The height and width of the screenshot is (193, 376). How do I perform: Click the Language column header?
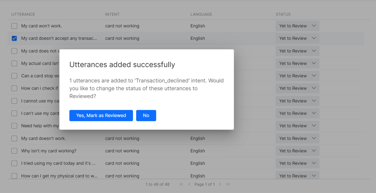click(201, 14)
